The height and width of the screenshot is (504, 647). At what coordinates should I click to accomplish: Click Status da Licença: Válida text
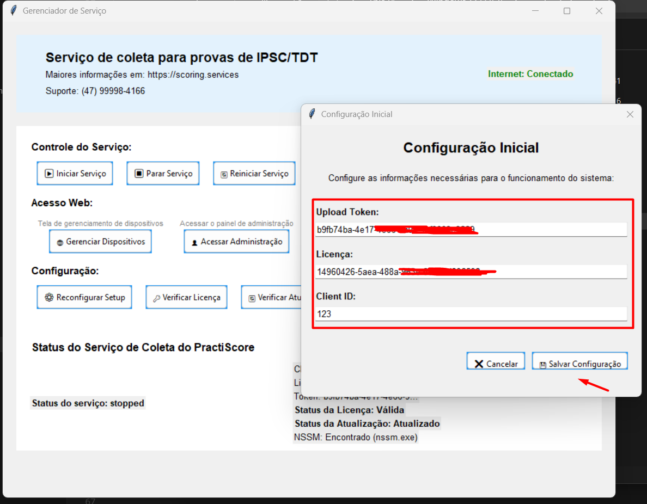[x=349, y=410]
